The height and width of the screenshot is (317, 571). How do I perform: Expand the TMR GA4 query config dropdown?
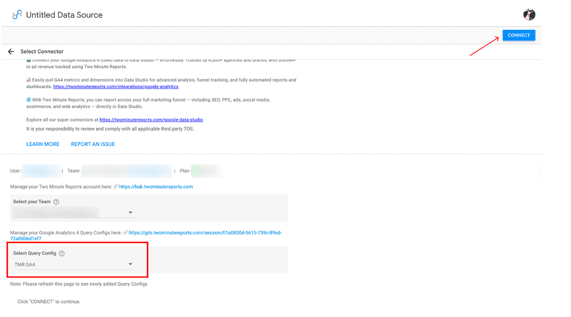pos(73,264)
